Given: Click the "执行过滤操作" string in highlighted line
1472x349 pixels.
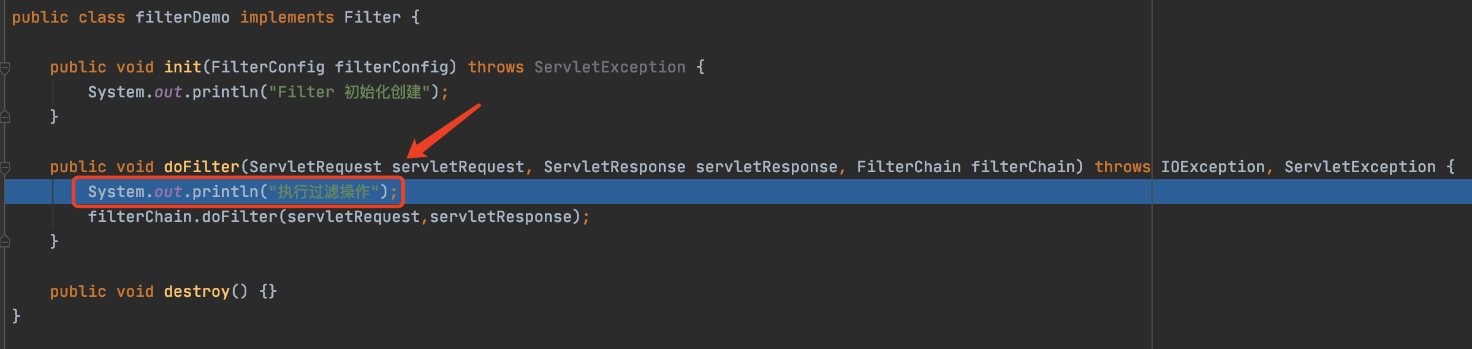Looking at the screenshot, I should (324, 192).
